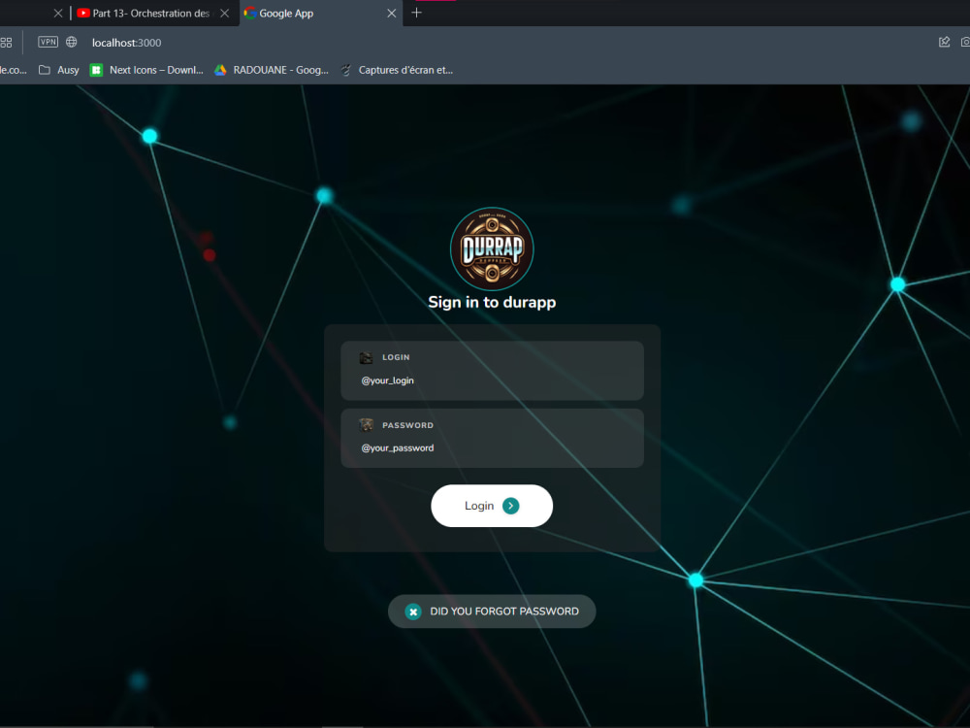Click the 'Sign in to durapp' heading

tap(492, 302)
